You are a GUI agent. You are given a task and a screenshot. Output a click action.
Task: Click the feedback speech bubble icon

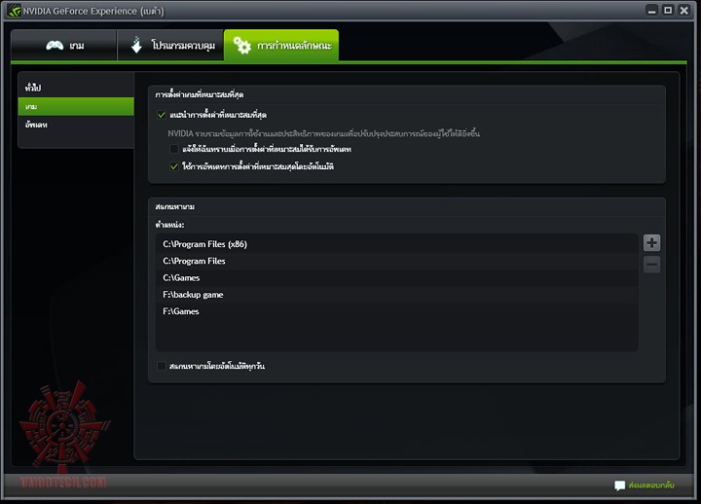coord(619,486)
